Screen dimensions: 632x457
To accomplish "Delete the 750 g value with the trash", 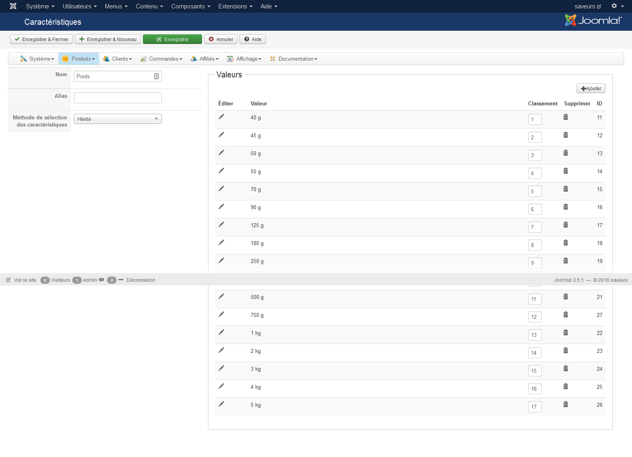I will click(566, 315).
